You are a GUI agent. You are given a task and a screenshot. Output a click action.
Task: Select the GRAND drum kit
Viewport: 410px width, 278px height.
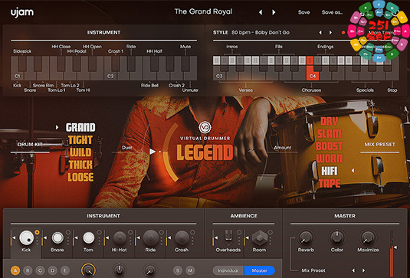click(80, 127)
